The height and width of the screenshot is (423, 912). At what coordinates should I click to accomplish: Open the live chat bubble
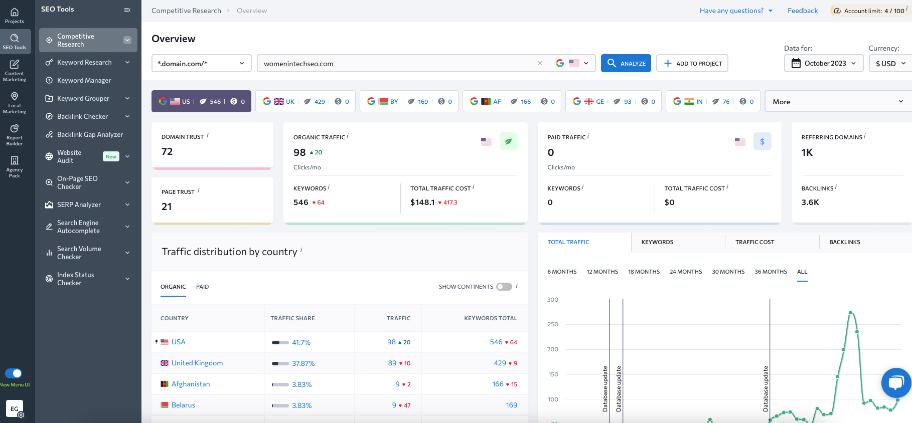(x=896, y=383)
